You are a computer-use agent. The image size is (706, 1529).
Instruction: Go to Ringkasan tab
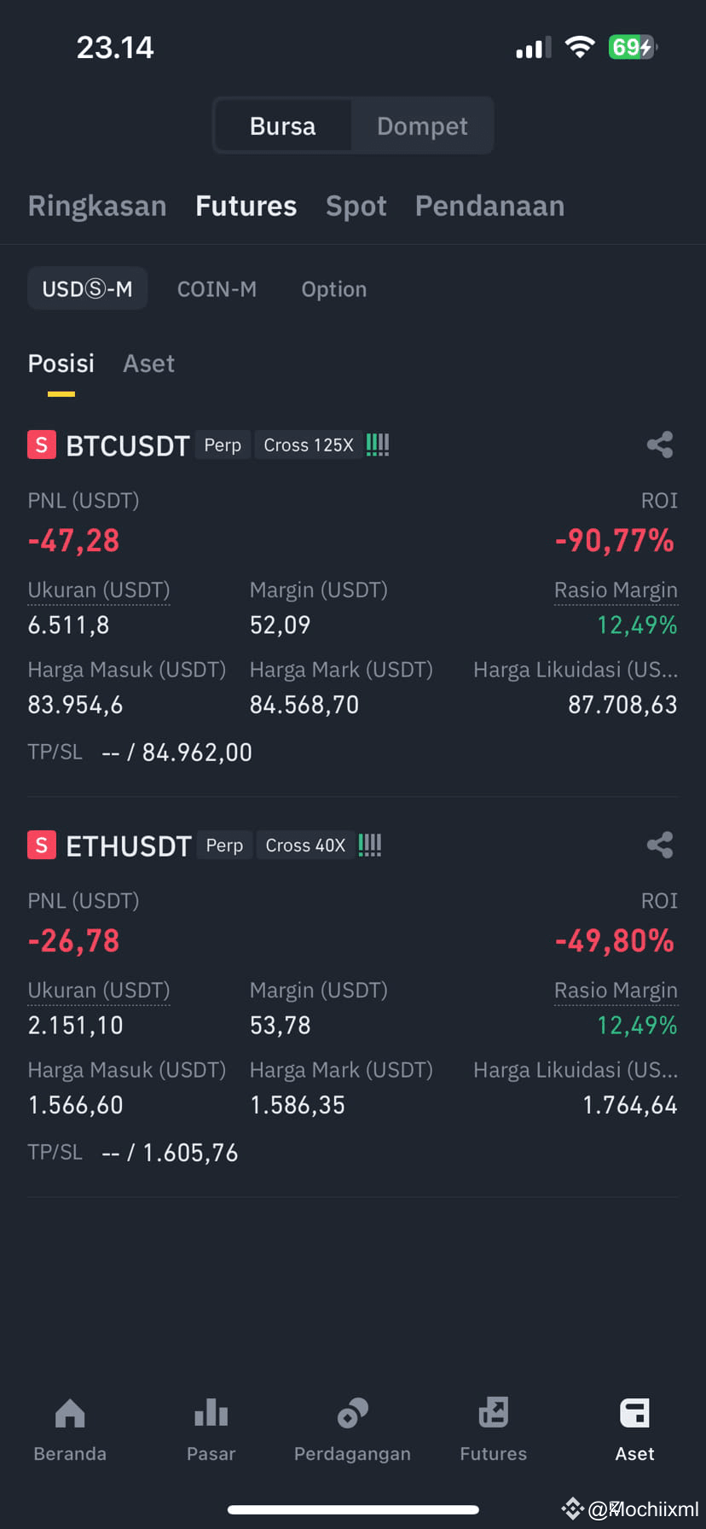[x=97, y=206]
